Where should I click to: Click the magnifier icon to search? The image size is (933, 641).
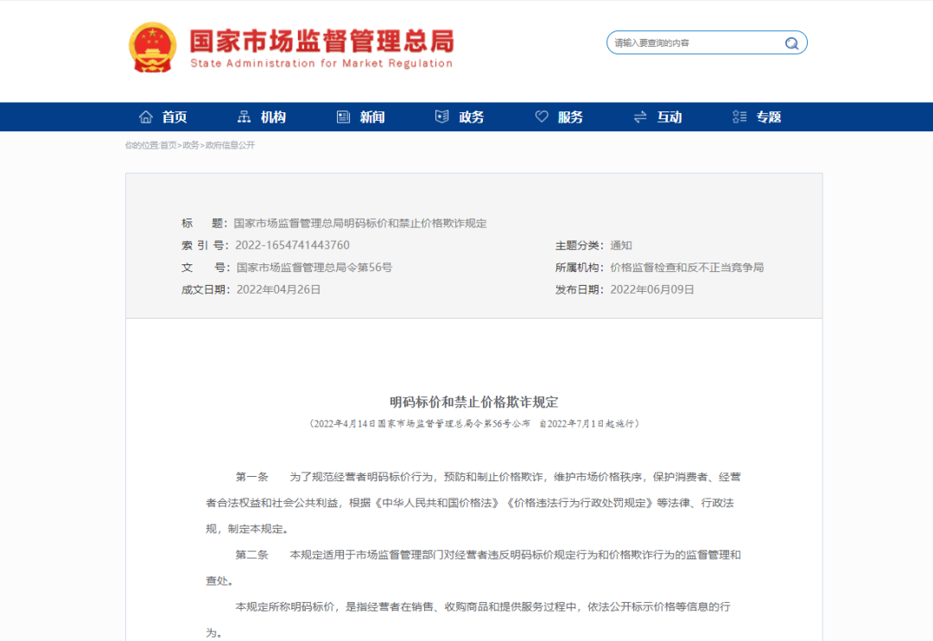[x=791, y=42]
